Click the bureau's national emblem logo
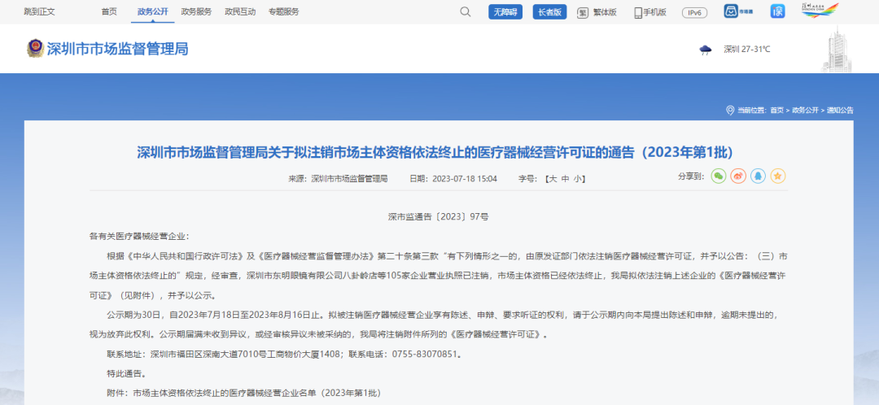The width and height of the screenshot is (879, 405). coord(35,49)
